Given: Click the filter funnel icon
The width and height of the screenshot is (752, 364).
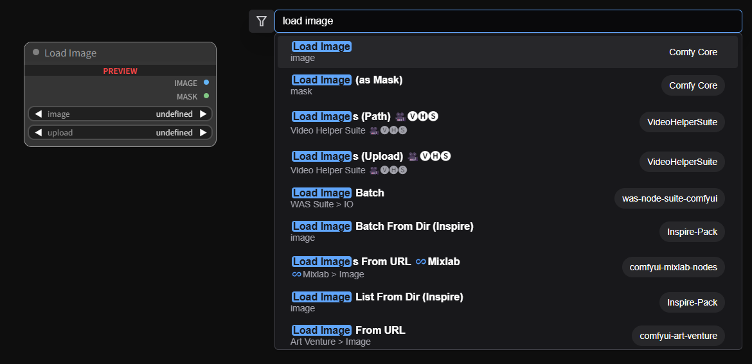Looking at the screenshot, I should tap(261, 21).
